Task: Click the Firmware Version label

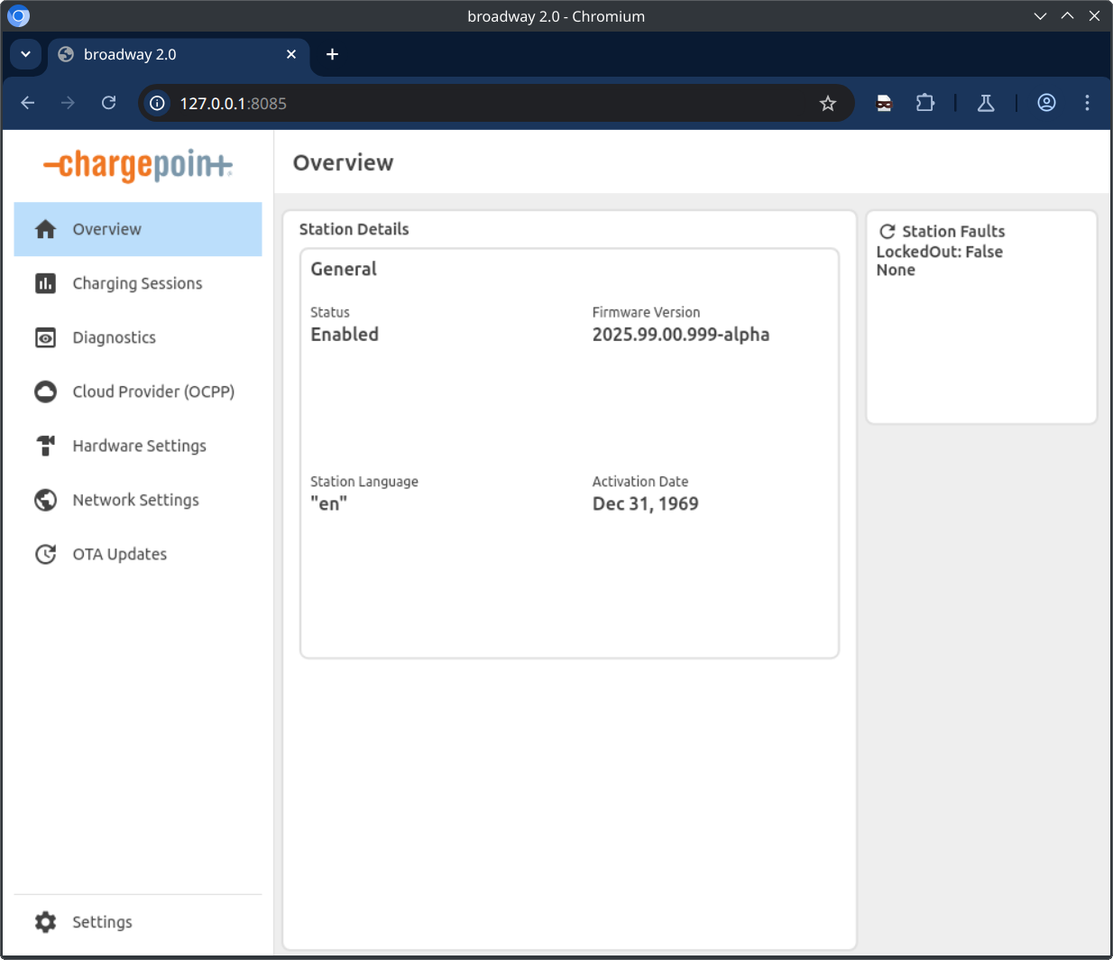Action: click(x=646, y=312)
